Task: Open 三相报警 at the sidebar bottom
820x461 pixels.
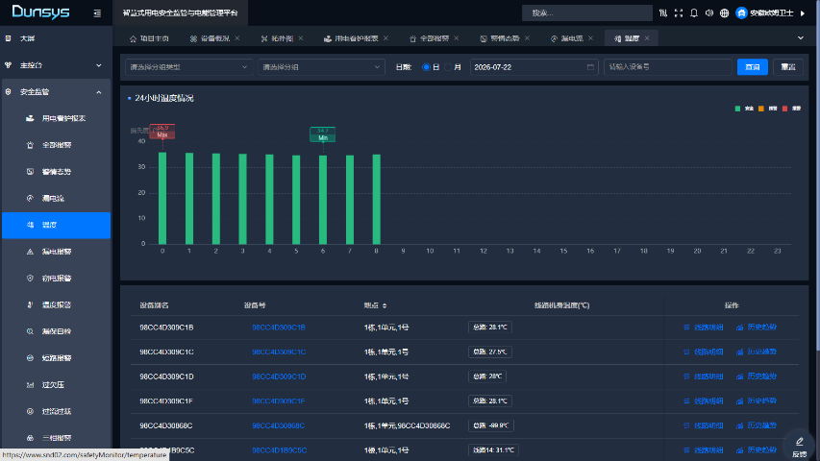Action: (56, 438)
